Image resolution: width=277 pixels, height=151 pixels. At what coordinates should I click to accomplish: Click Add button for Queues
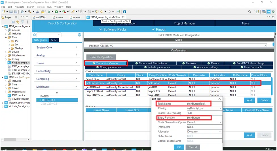point(249,135)
